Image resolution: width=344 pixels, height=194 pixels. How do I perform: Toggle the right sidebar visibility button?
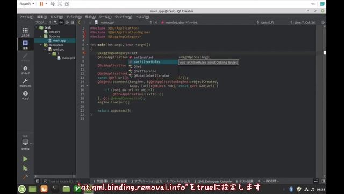point(323,181)
